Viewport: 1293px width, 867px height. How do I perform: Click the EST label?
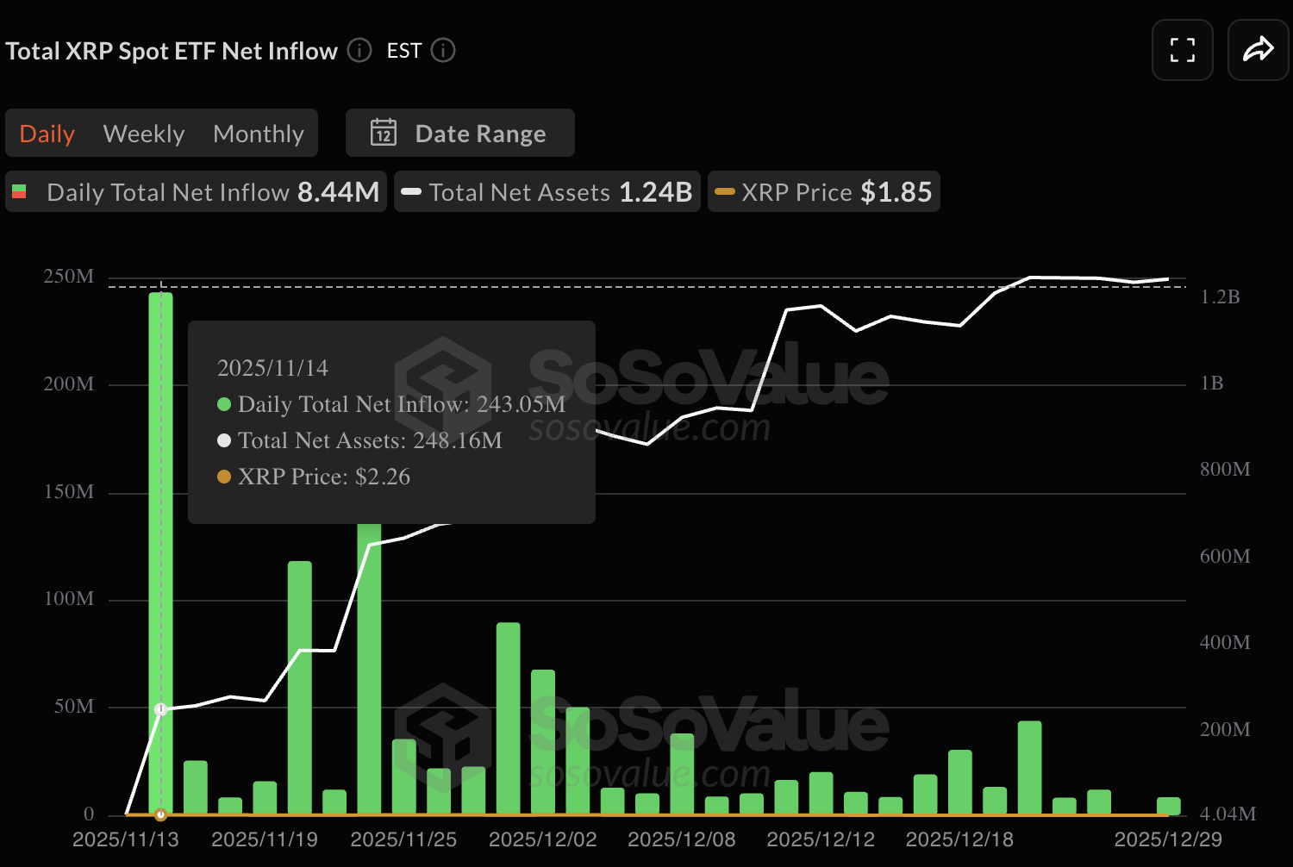(403, 50)
